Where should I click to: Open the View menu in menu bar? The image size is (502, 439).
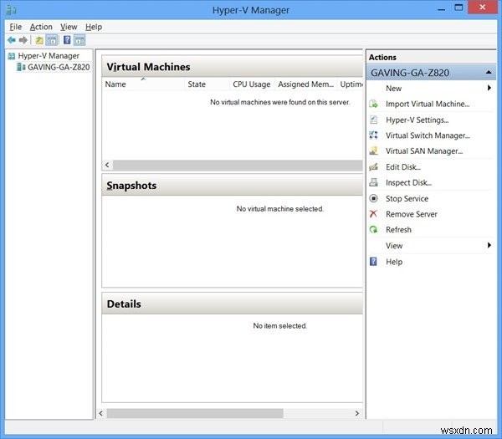coord(69,27)
